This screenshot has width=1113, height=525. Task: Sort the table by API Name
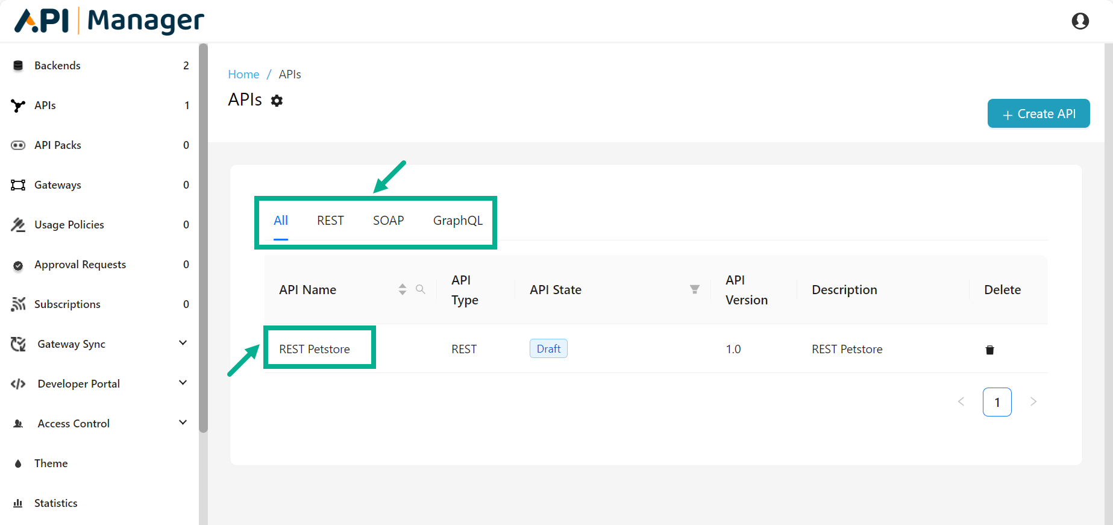(402, 289)
